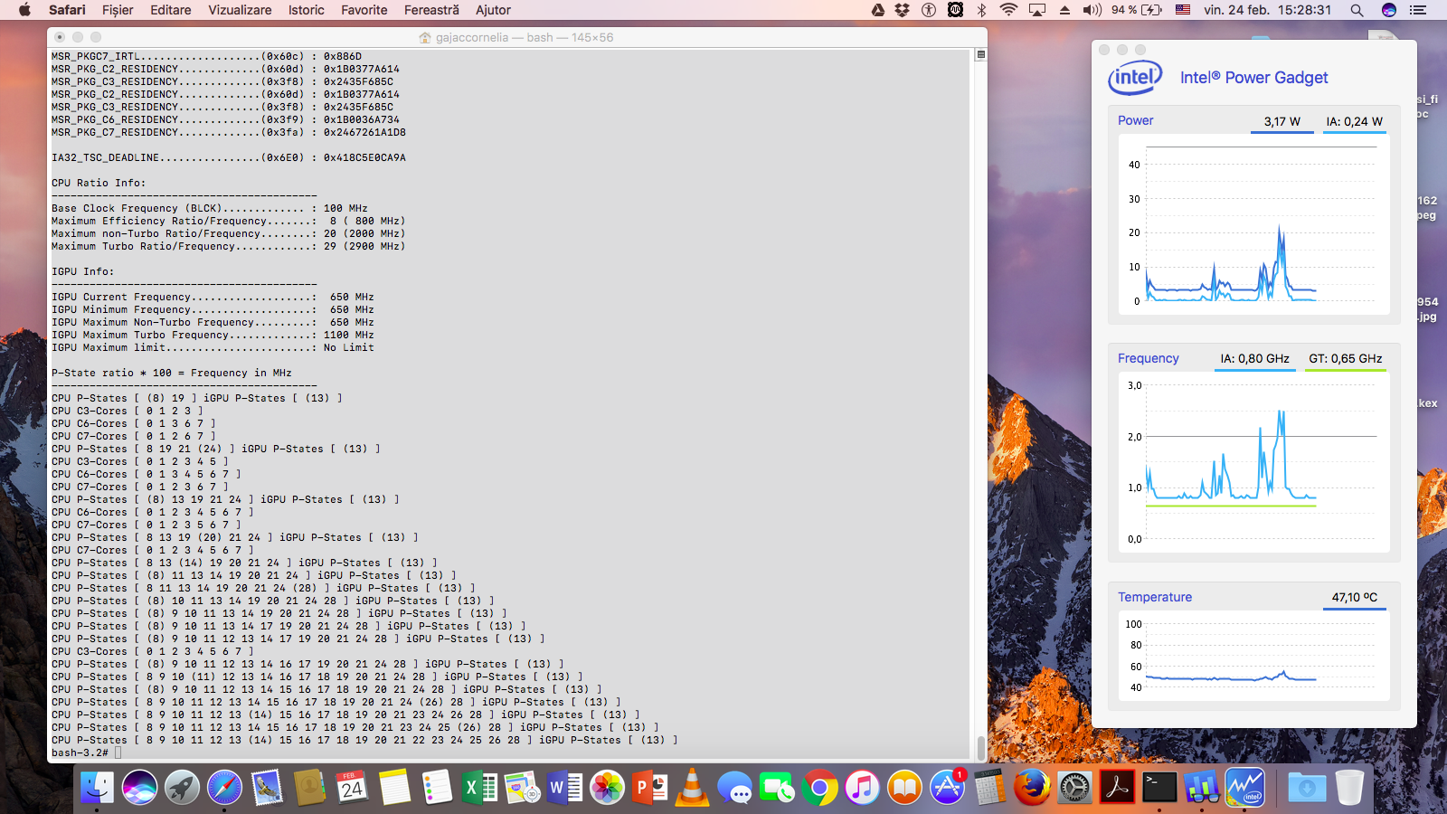The height and width of the screenshot is (814, 1447).
Task: Open Launchpad rocket icon in dock
Action: click(182, 788)
